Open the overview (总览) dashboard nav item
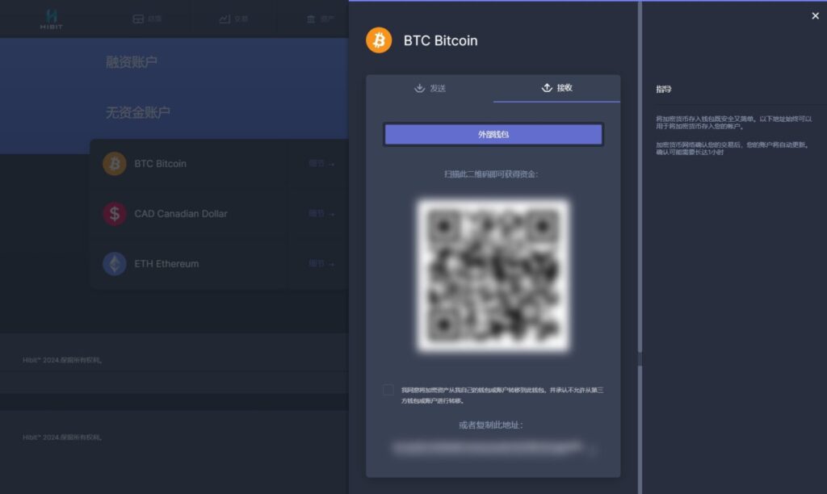The width and height of the screenshot is (827, 494). 147,19
